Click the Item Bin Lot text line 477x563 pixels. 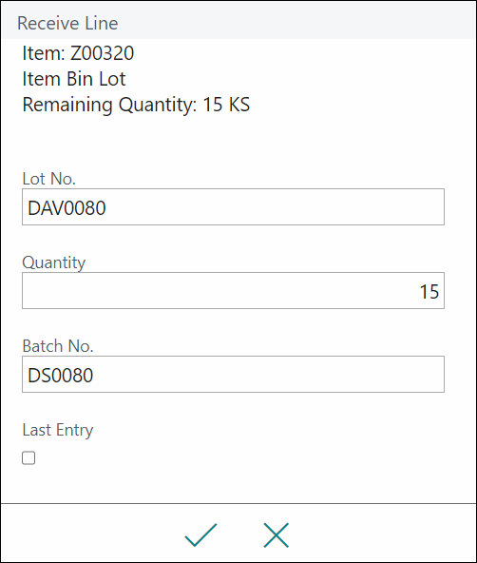(74, 79)
